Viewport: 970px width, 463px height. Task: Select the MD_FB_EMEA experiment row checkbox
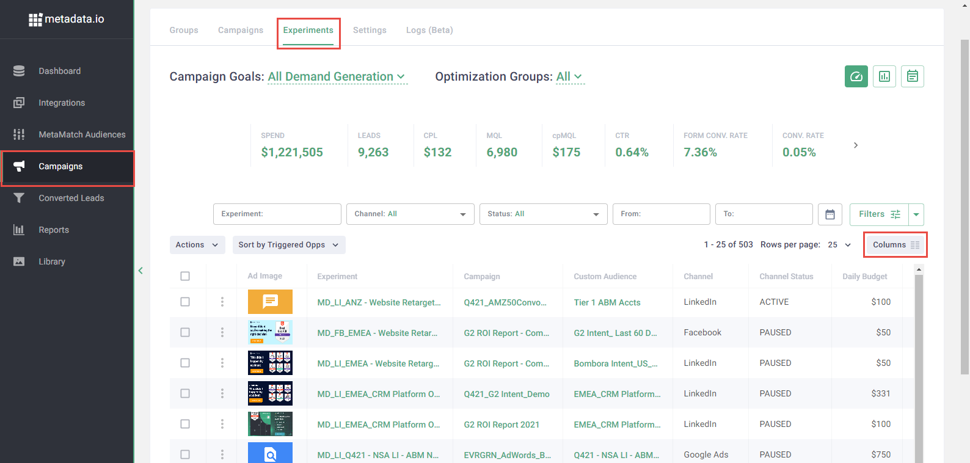(185, 332)
